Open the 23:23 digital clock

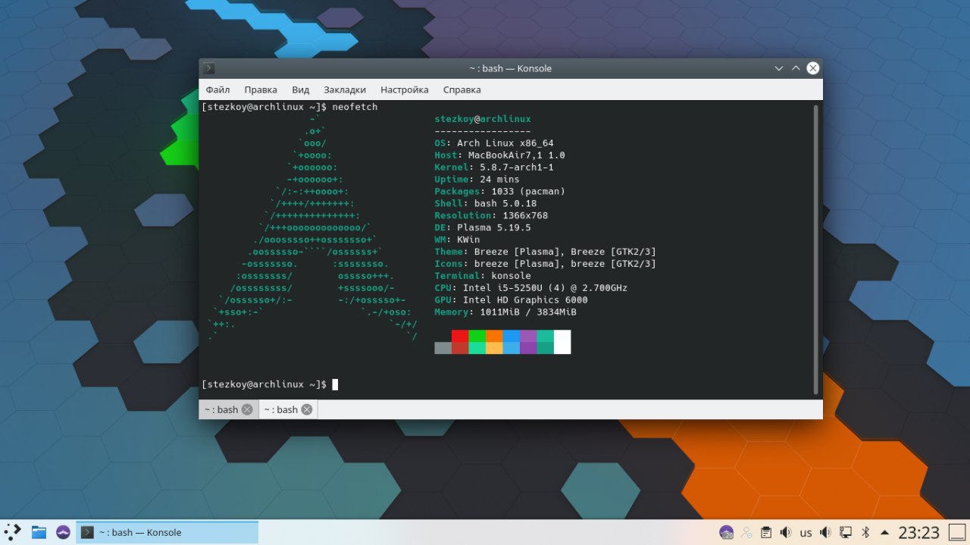918,532
